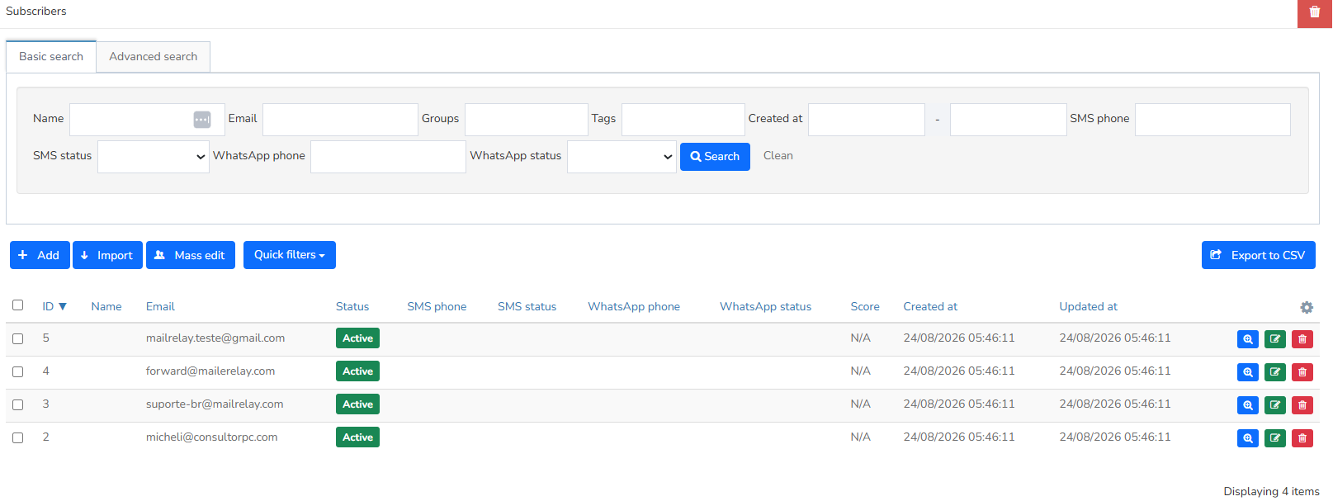View details of micheli@consultorpc.com subscriber

(x=1248, y=438)
